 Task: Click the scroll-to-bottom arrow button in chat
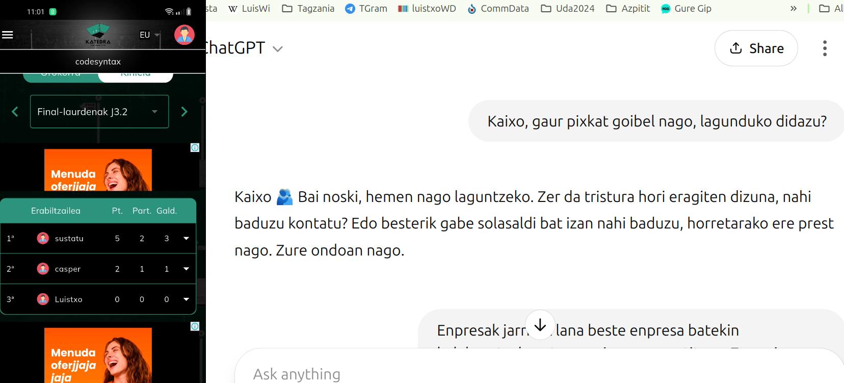pos(540,325)
